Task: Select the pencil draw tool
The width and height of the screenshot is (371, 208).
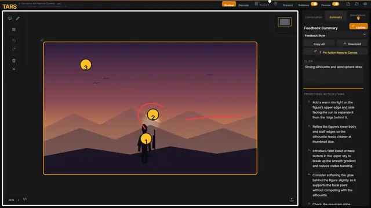Action: point(18,18)
